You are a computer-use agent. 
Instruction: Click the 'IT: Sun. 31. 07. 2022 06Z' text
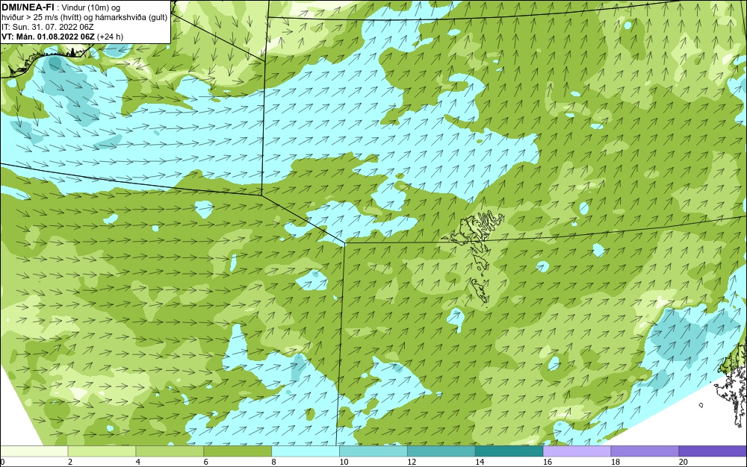click(x=47, y=27)
